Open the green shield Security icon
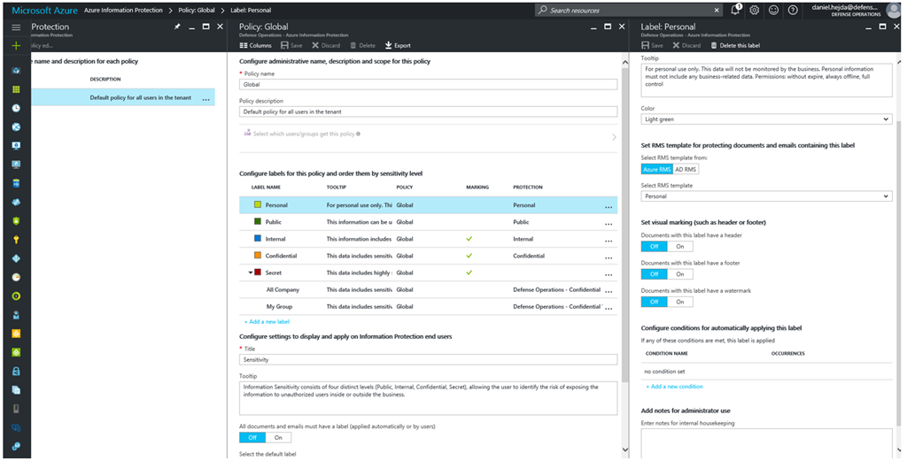The width and height of the screenshot is (907, 468). coord(16,220)
